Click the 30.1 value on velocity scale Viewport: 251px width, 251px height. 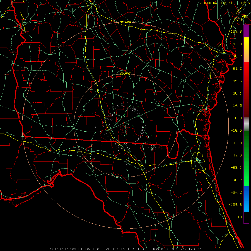pos(237,93)
